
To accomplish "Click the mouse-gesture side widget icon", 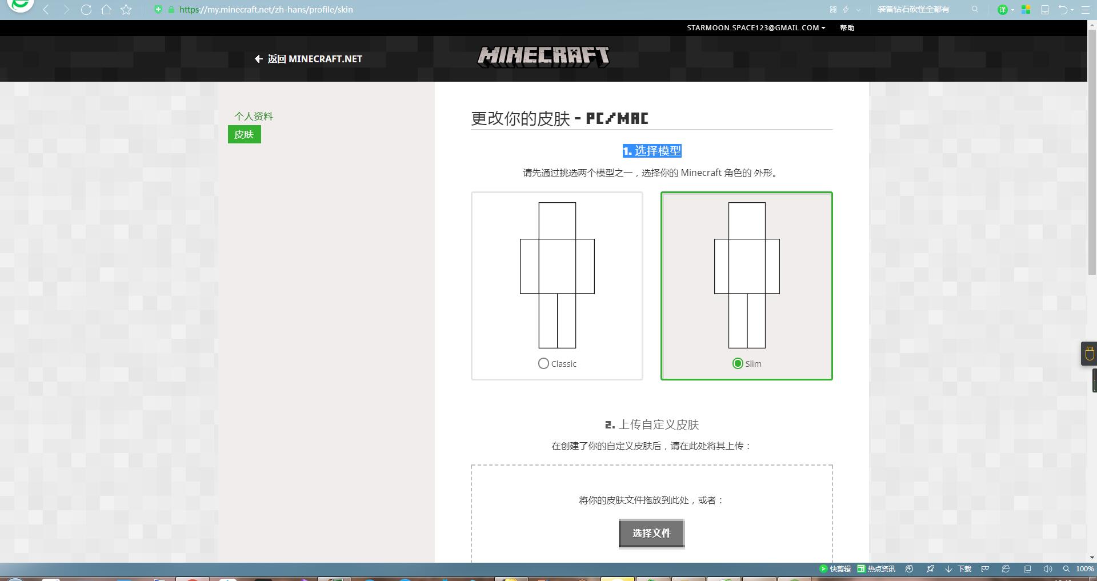I will pos(1090,354).
